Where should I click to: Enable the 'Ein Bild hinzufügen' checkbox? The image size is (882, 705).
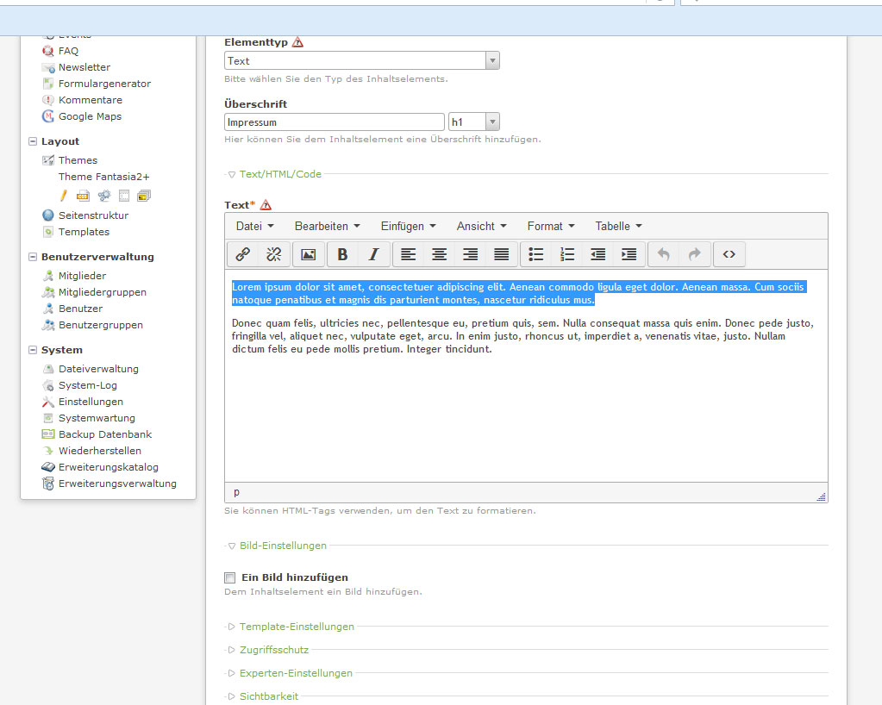pos(229,577)
